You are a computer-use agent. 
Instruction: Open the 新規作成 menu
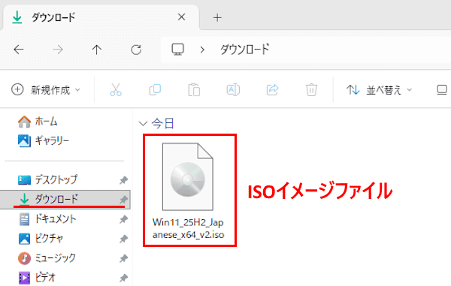click(46, 90)
